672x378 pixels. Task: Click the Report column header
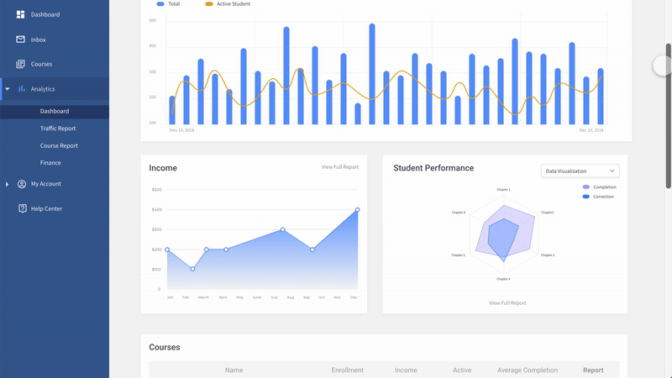point(593,370)
